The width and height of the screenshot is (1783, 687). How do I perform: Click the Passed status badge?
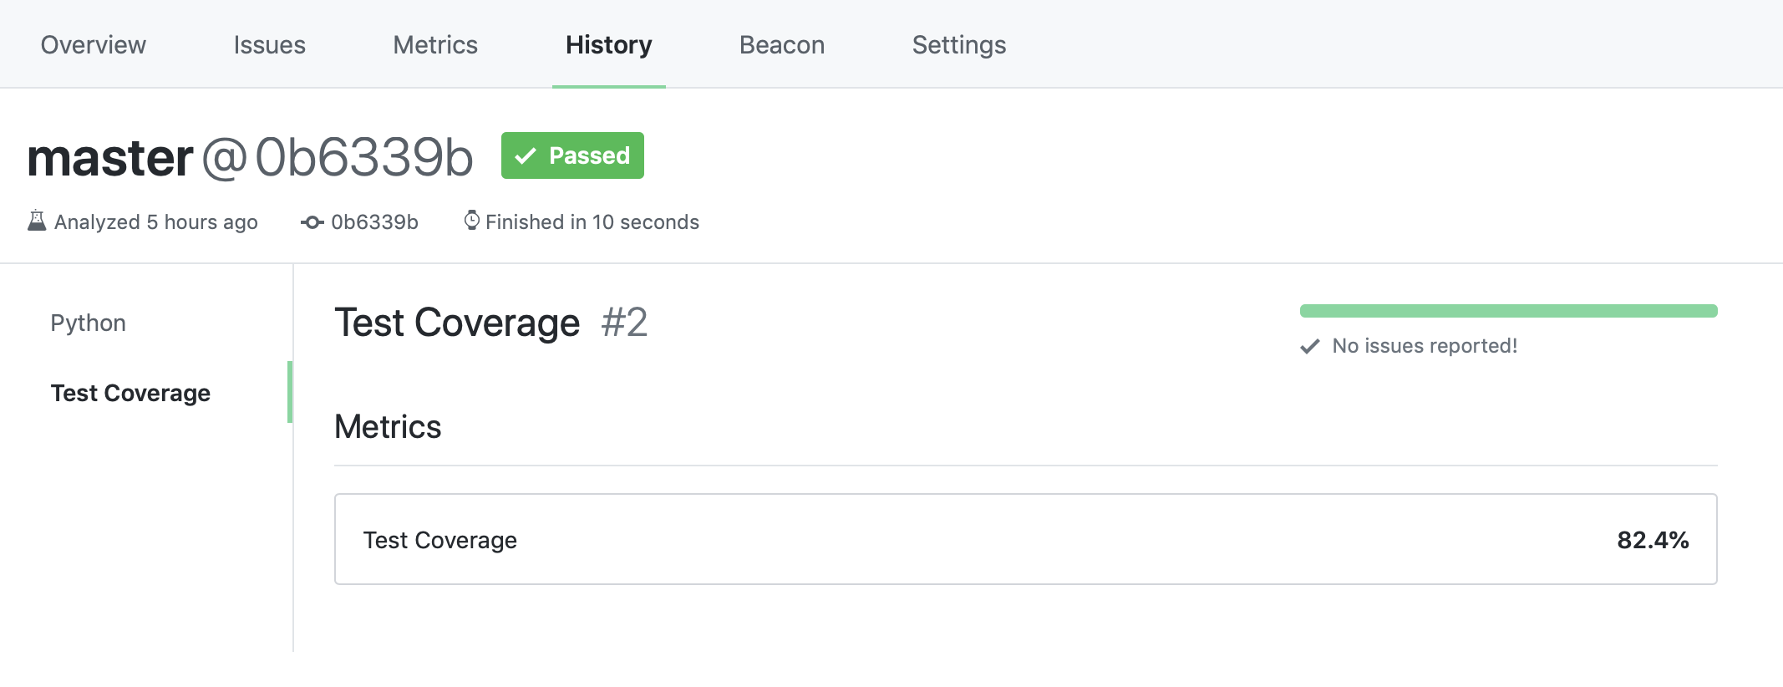pyautogui.click(x=571, y=155)
